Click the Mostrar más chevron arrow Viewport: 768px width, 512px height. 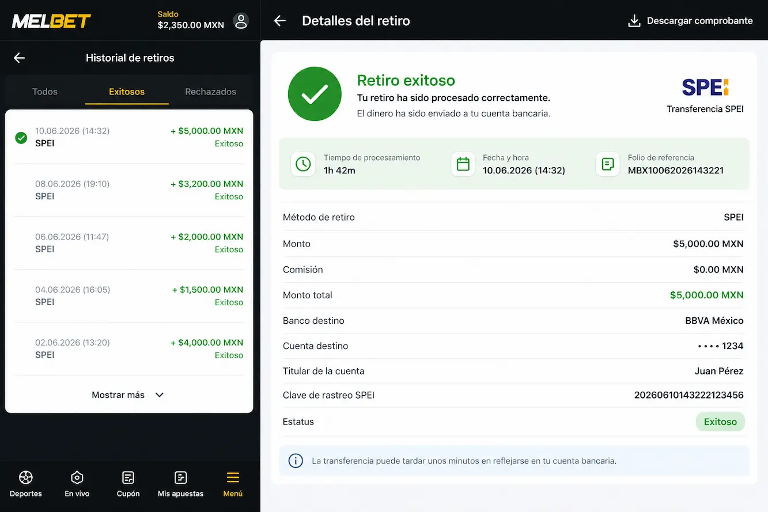160,395
